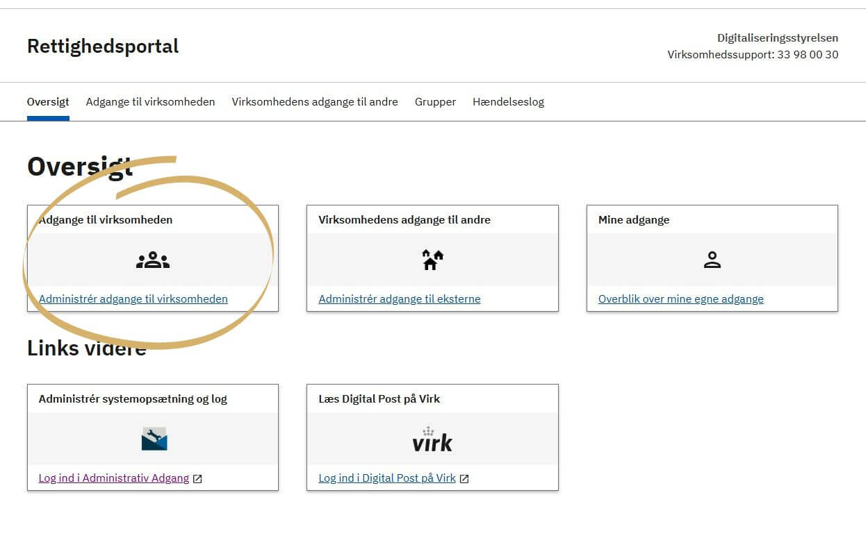Screen dimensions: 866x538
Task: Open Overblik over mine egne adgange
Action: click(680, 299)
